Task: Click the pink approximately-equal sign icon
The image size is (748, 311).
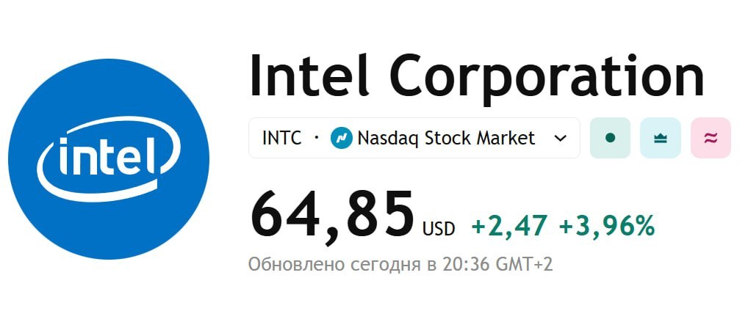Action: [x=711, y=138]
